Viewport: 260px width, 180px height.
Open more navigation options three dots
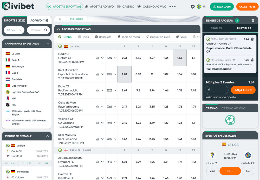172,7
